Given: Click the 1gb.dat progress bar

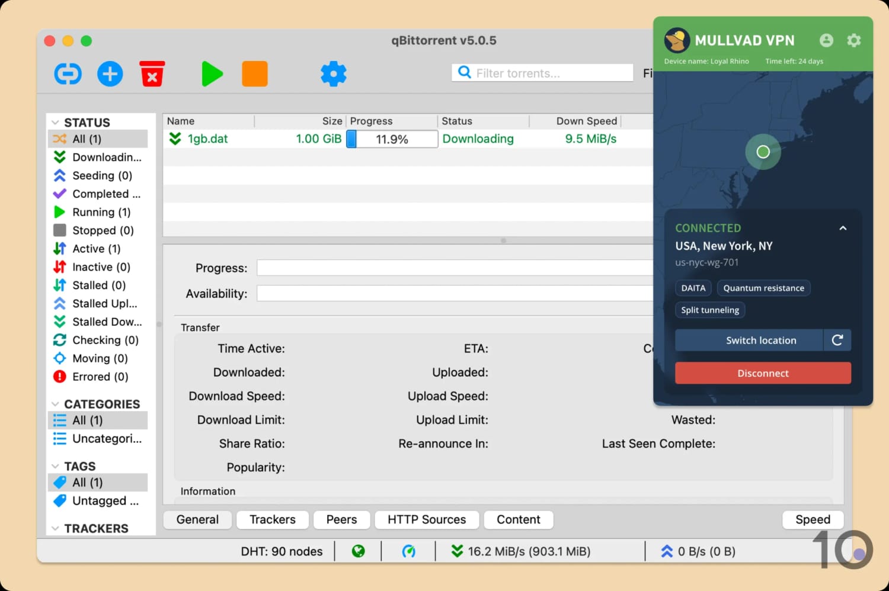Looking at the screenshot, I should point(392,139).
